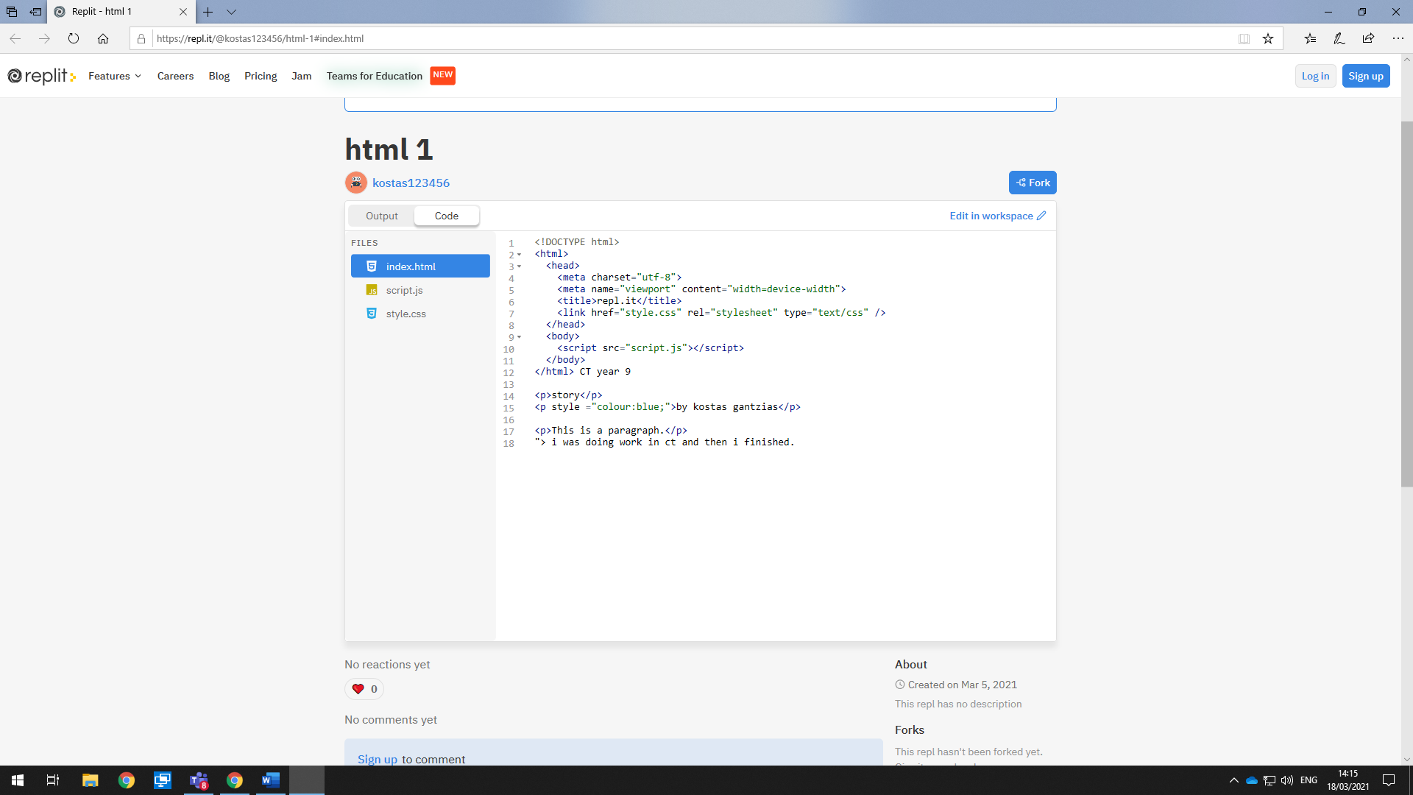Open the notification center icon
The image size is (1413, 795).
click(x=1389, y=780)
